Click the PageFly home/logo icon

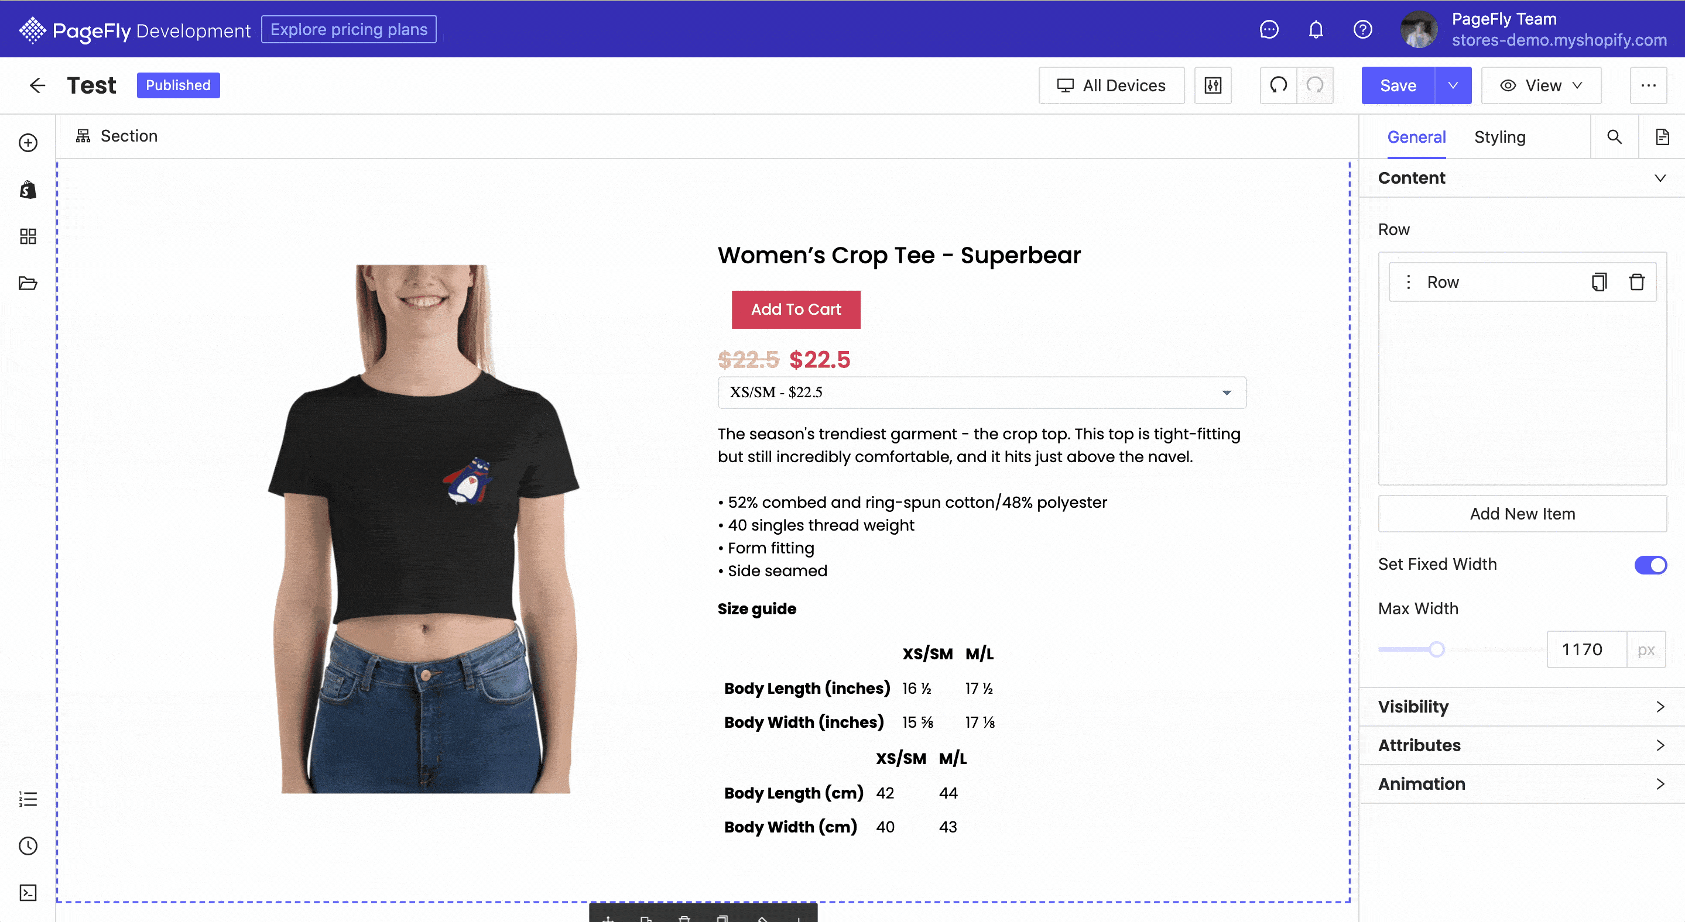pos(29,29)
